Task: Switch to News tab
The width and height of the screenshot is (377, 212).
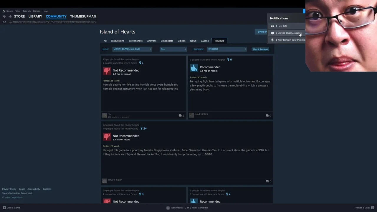Action: pos(193,41)
